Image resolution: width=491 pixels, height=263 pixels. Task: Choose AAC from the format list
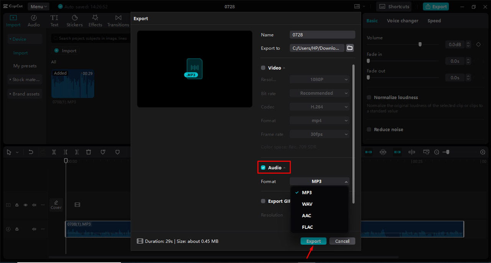320,215
